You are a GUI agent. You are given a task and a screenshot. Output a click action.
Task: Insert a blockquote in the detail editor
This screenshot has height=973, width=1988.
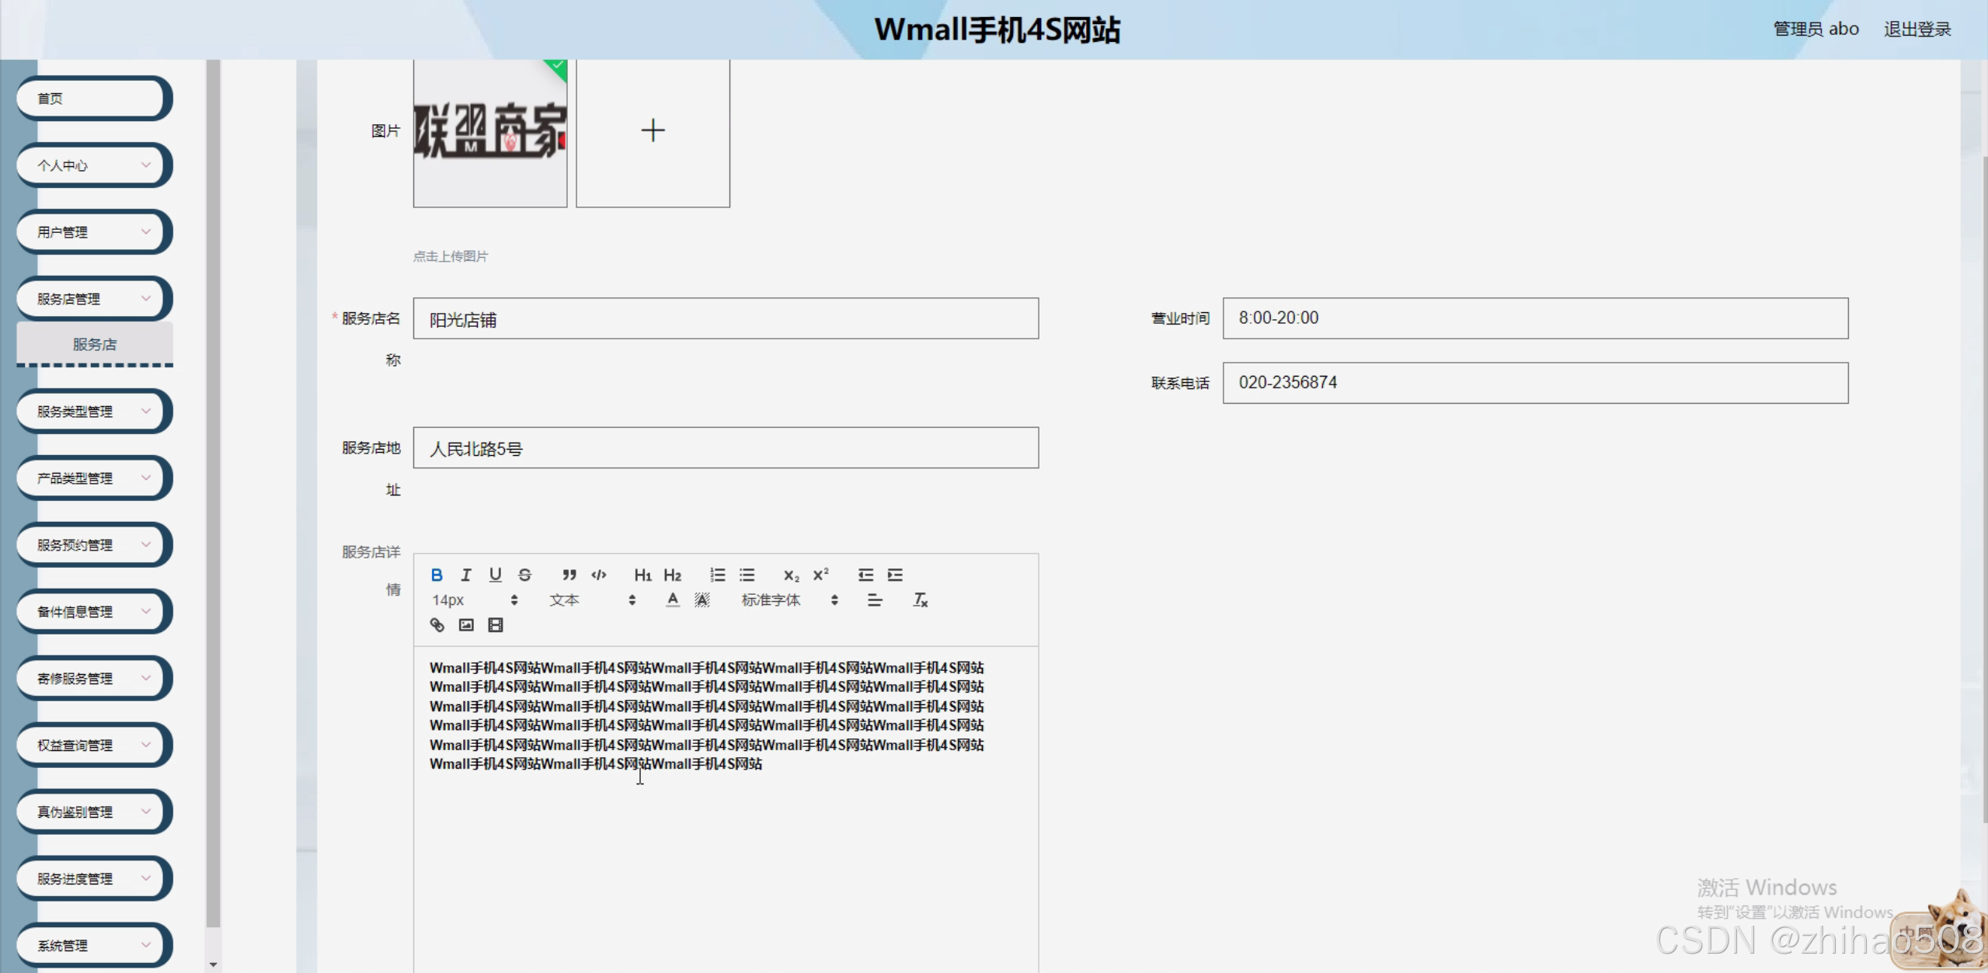(569, 575)
